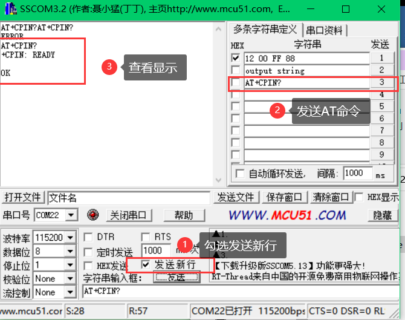Click the 'COM22已打开 115200bps' status text
The image size is (405, 320).
(x=248, y=311)
